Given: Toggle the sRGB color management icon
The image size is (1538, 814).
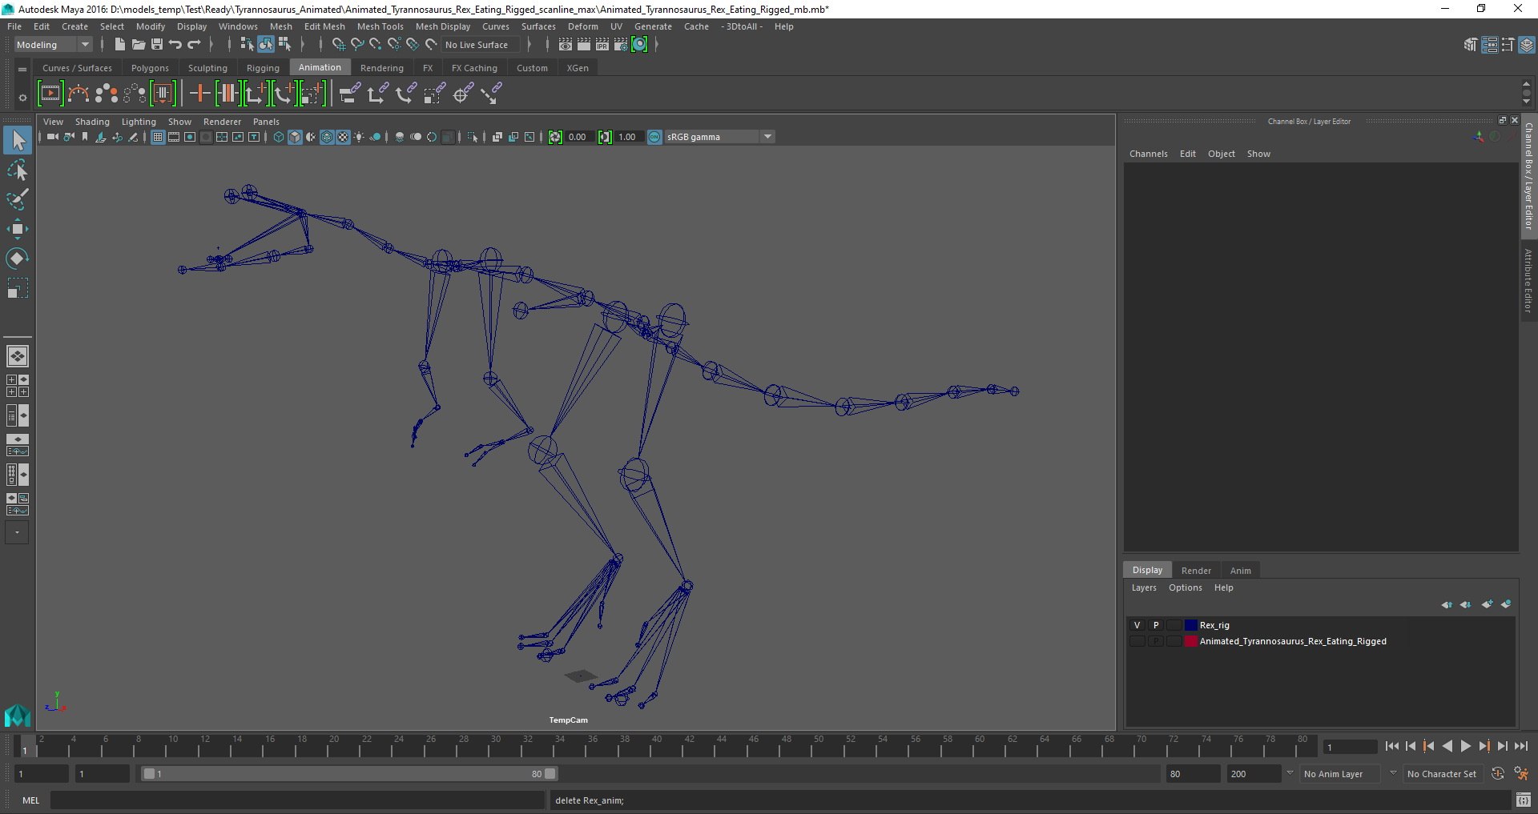Looking at the screenshot, I should coord(654,137).
